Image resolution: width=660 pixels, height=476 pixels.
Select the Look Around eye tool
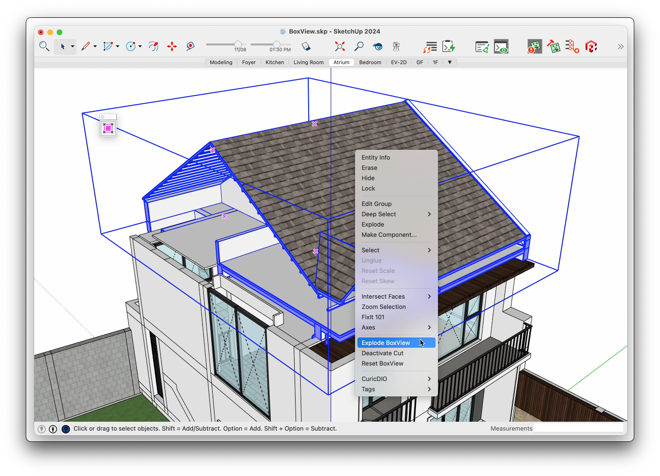coord(378,46)
